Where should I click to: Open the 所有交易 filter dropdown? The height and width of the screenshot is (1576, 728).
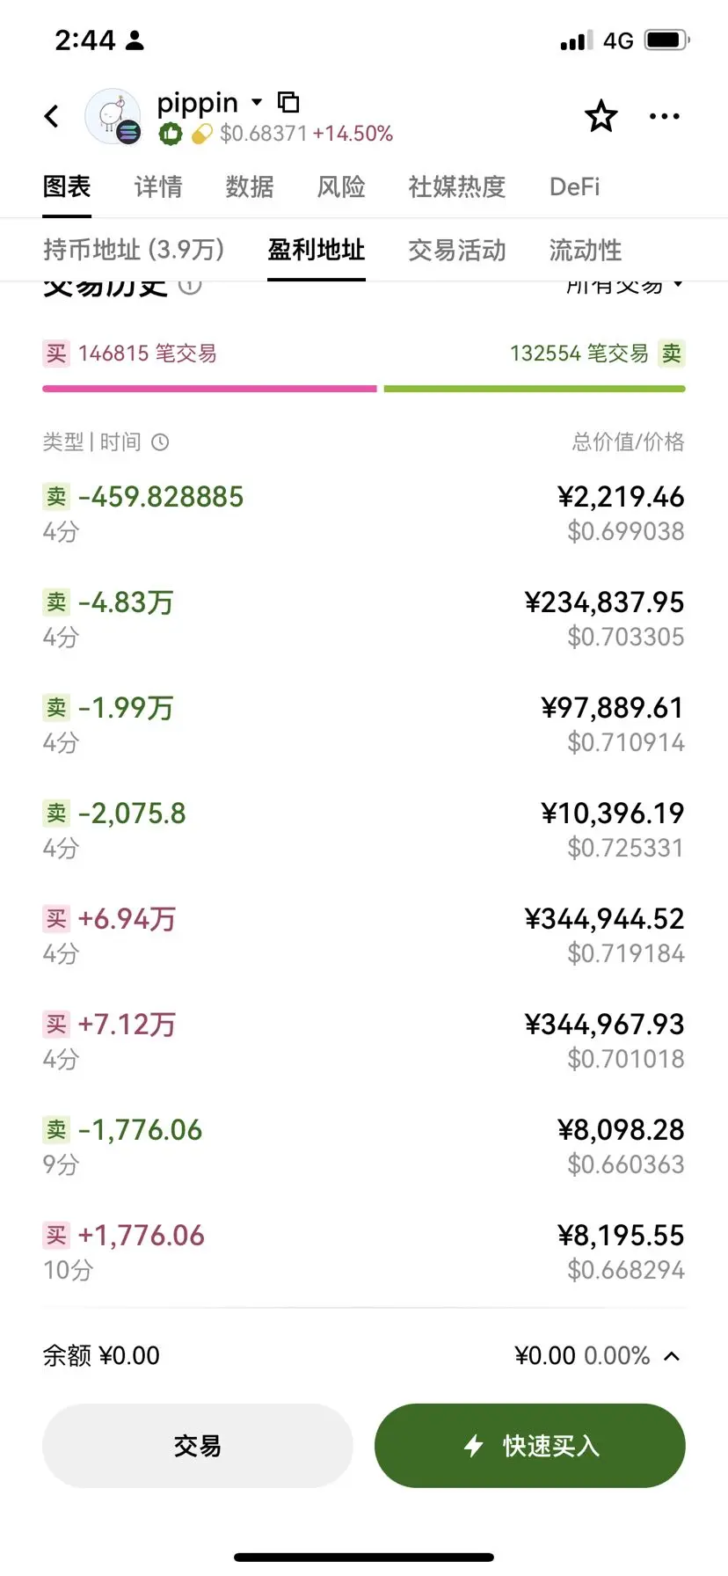(x=624, y=286)
